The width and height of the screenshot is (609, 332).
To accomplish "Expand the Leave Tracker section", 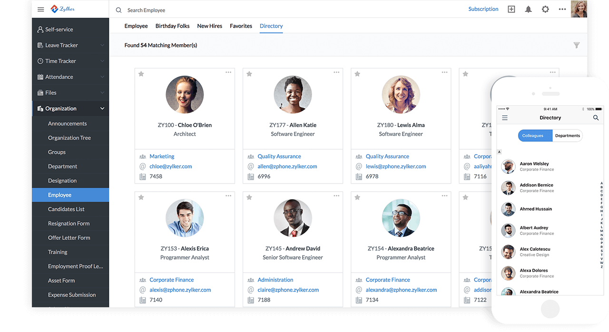I will point(102,45).
